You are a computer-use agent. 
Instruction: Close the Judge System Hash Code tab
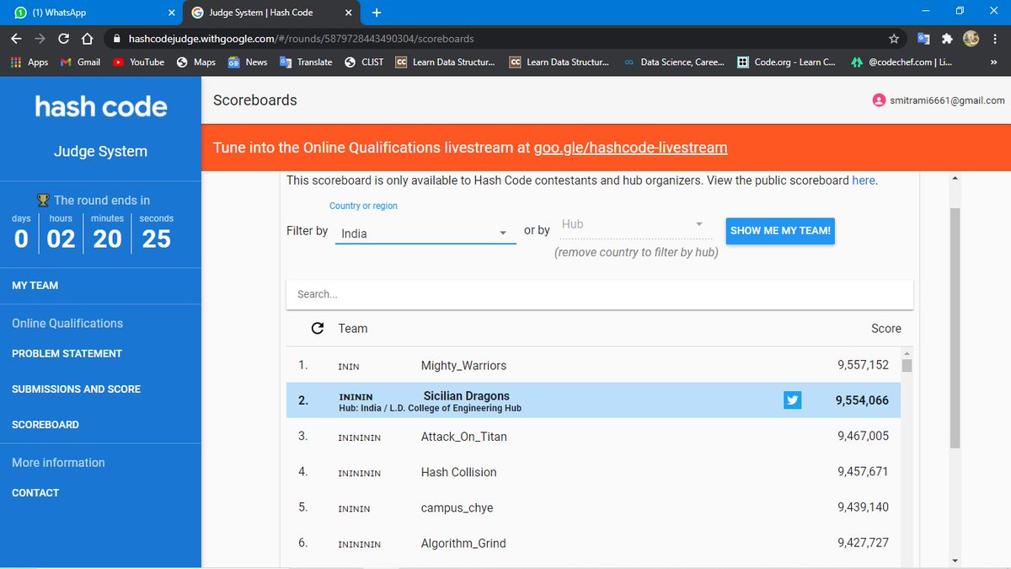[x=349, y=13]
